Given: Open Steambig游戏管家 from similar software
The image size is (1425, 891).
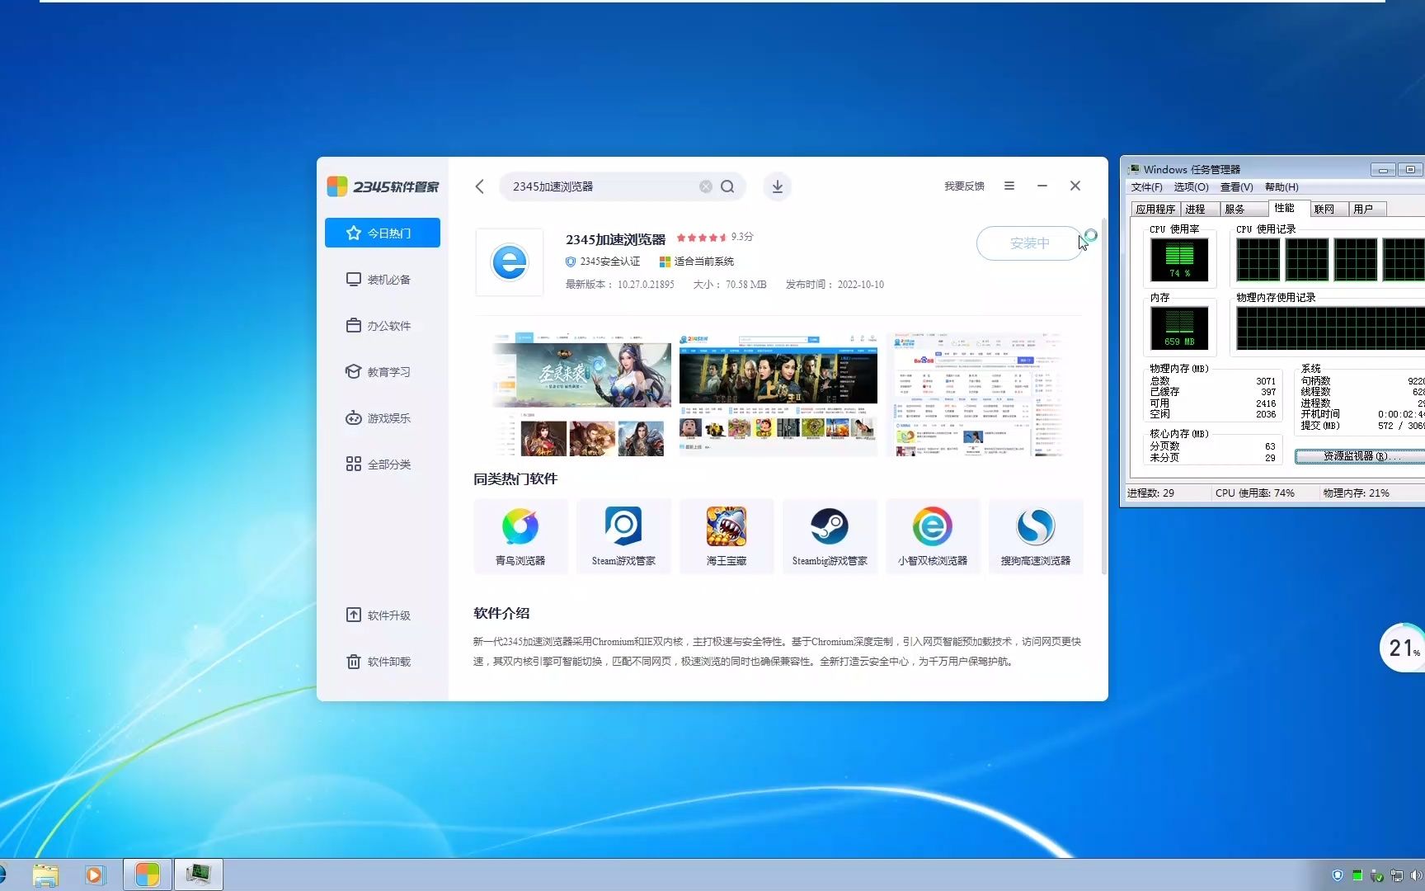Looking at the screenshot, I should [830, 536].
